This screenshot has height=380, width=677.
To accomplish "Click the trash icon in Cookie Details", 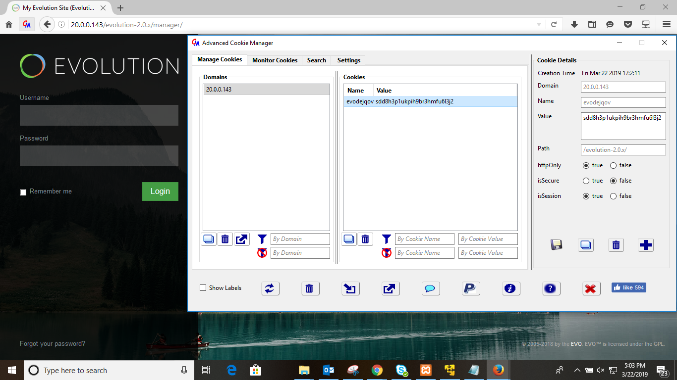I will (616, 245).
